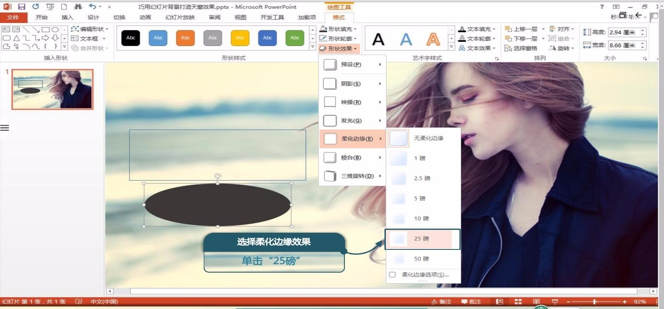The height and width of the screenshot is (309, 664).
Task: Open the 对齐 align dropdown
Action: coord(562,29)
